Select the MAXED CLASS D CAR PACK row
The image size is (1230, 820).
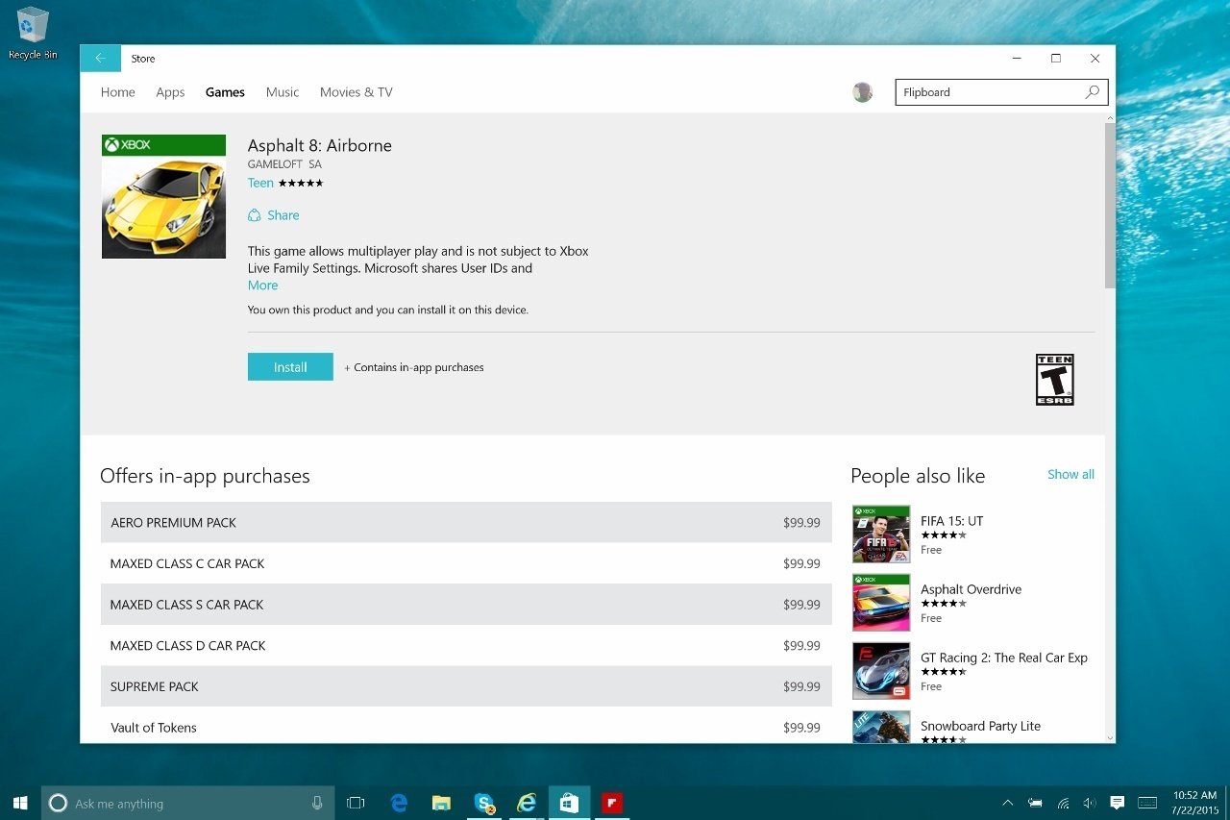466,645
